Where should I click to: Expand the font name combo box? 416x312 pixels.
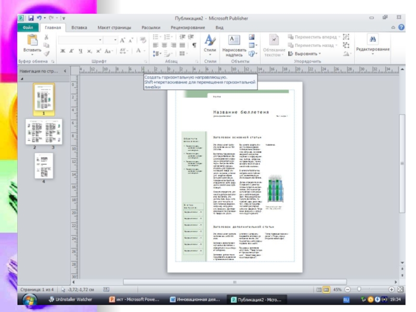(x=99, y=40)
